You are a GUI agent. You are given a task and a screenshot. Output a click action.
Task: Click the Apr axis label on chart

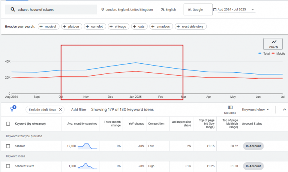(208, 97)
